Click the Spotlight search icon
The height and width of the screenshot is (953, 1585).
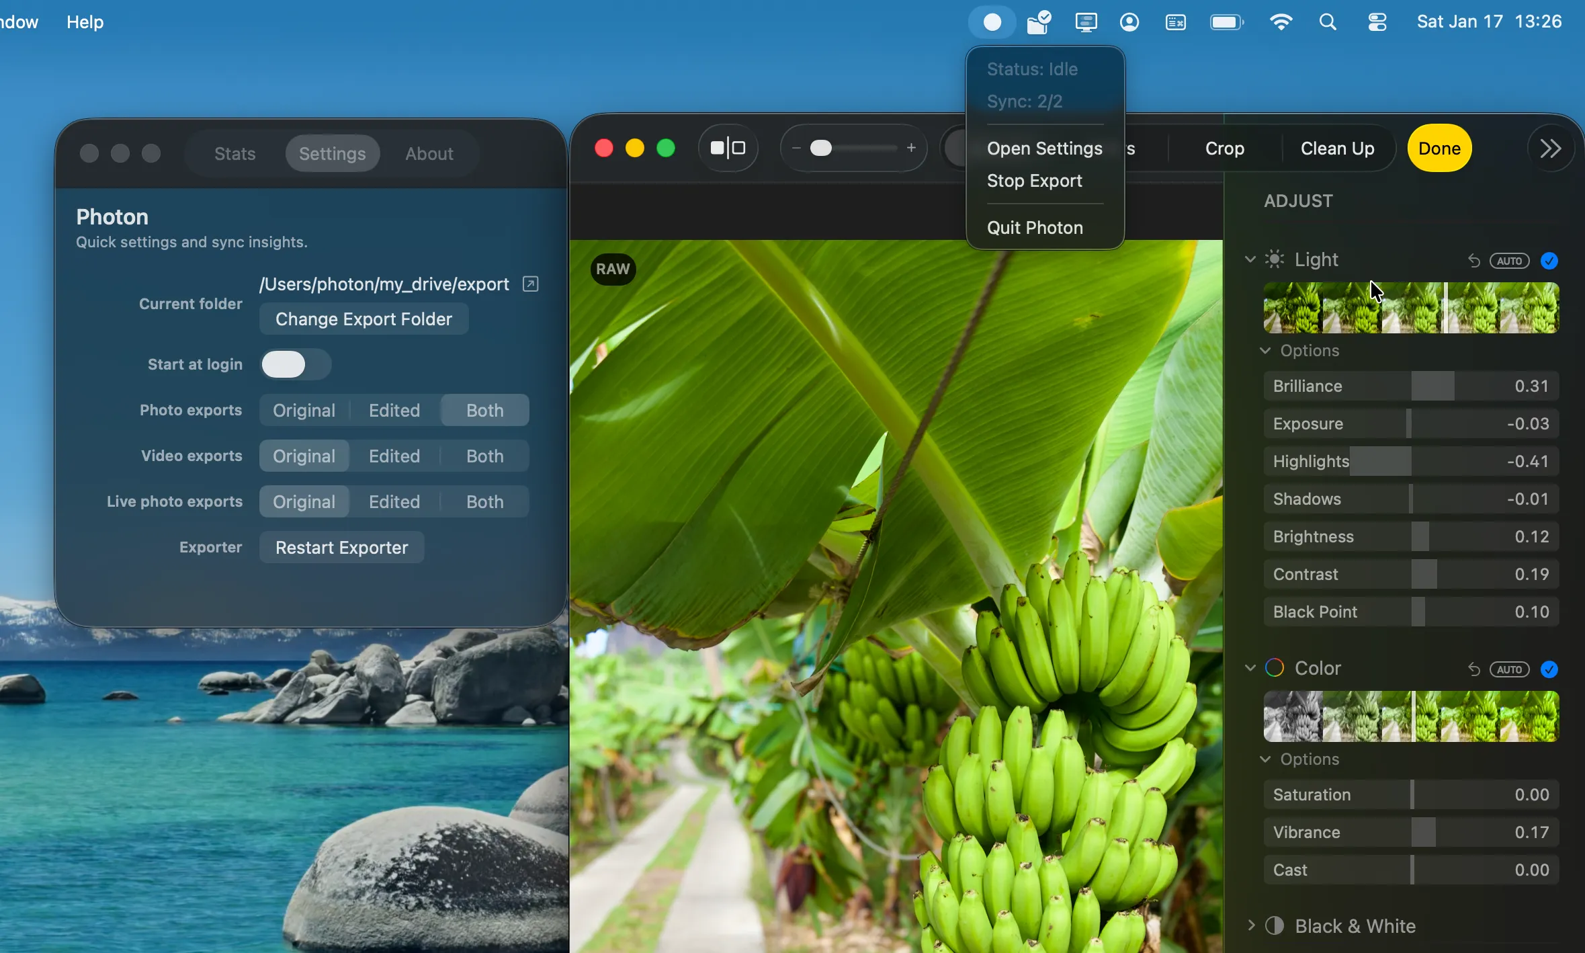[1327, 22]
